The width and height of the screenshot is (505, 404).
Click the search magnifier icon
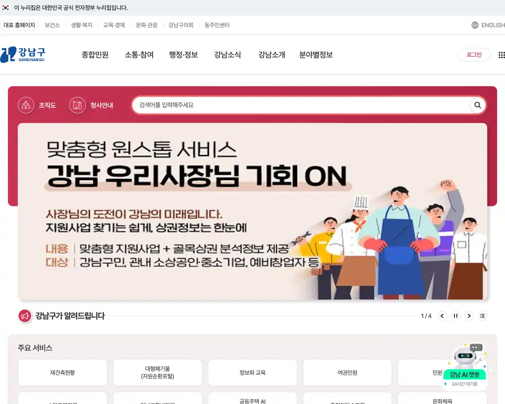coord(477,105)
